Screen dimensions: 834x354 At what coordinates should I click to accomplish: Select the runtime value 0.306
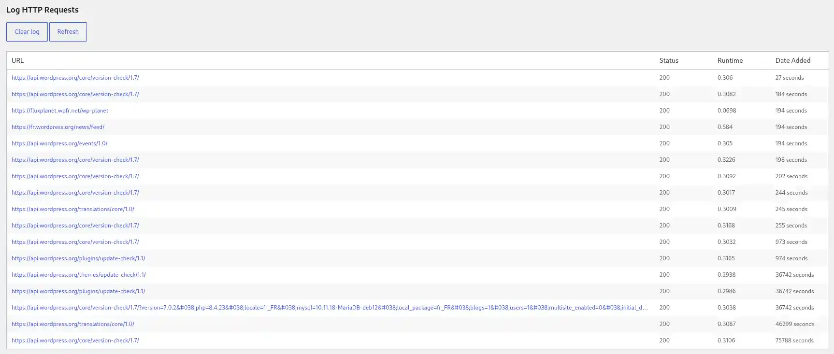(725, 78)
